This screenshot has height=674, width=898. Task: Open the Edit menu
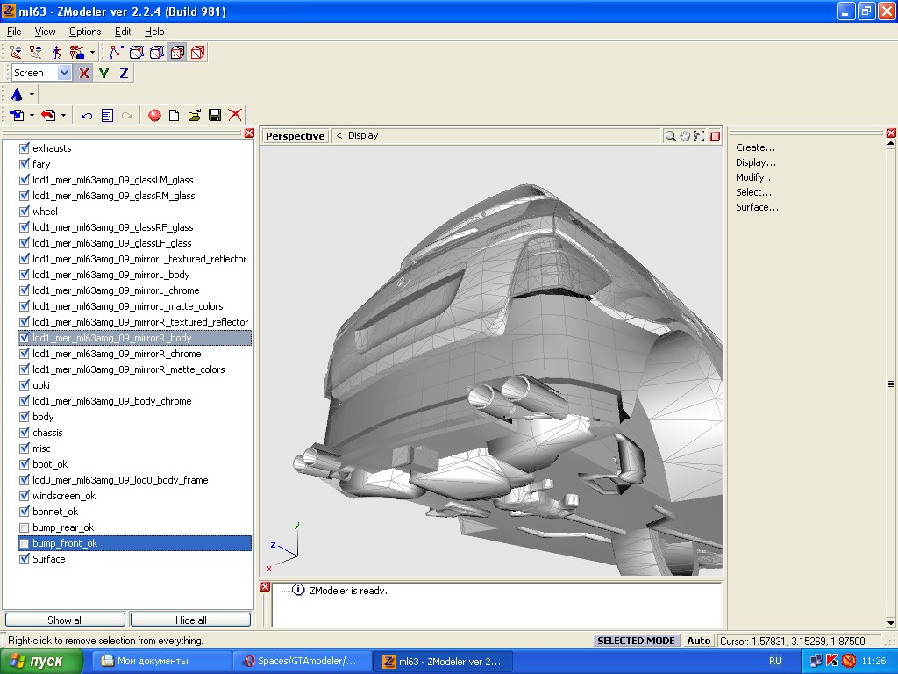point(123,32)
